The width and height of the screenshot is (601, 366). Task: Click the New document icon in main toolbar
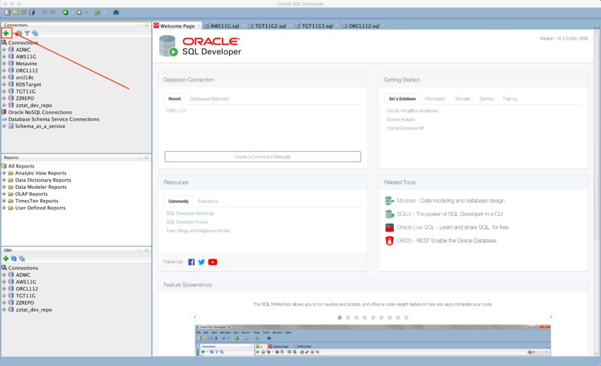coord(7,12)
